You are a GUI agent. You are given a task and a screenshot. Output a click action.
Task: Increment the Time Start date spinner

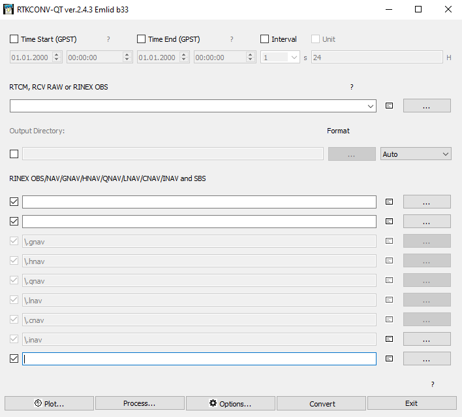[x=57, y=55]
